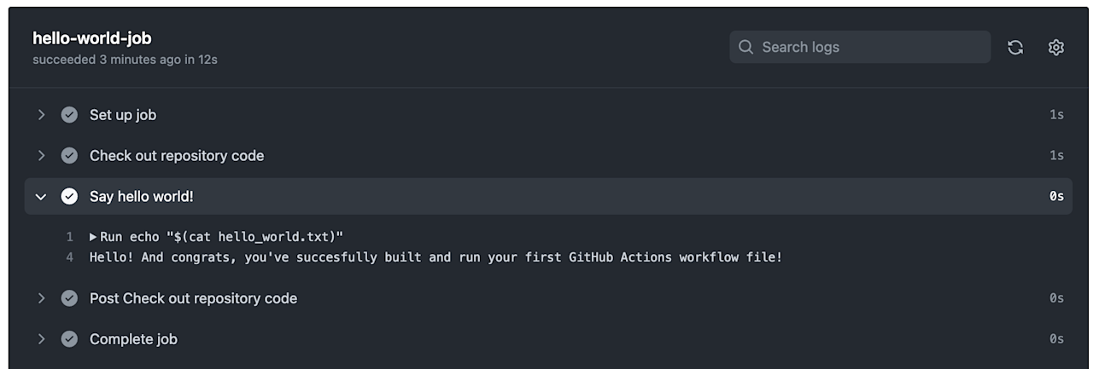Click the hello-world-job title
This screenshot has height=369, width=1093.
pos(92,38)
